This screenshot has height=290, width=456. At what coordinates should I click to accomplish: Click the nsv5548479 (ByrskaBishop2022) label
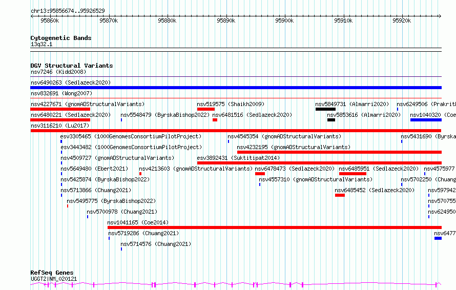point(165,115)
